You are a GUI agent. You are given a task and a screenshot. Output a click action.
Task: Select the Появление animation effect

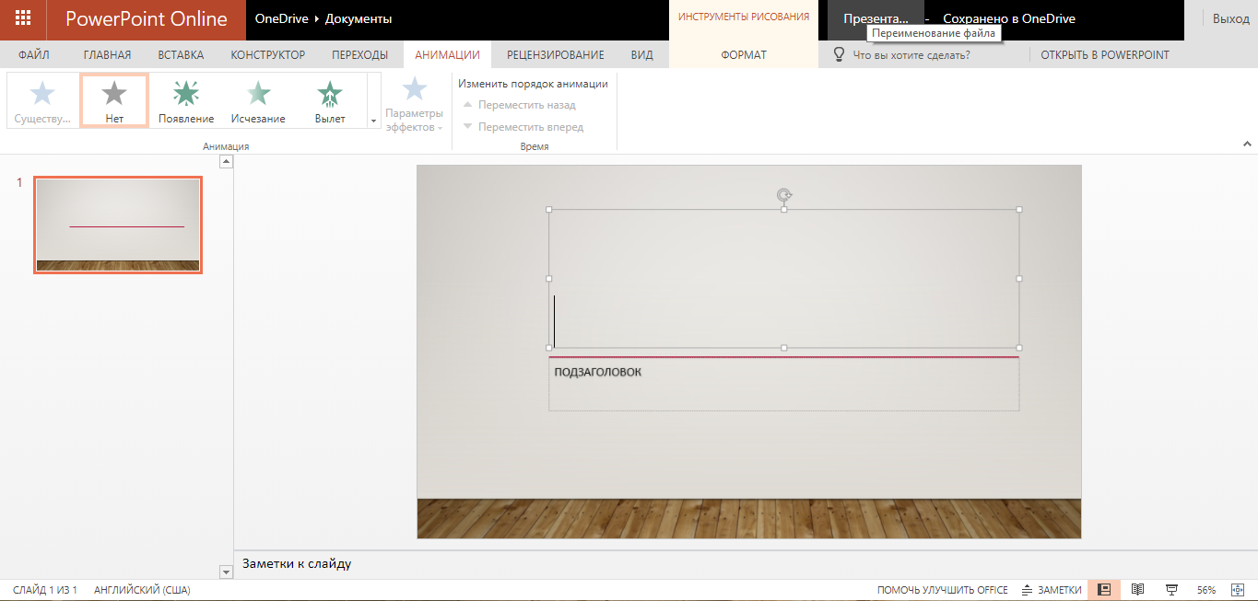pyautogui.click(x=188, y=101)
